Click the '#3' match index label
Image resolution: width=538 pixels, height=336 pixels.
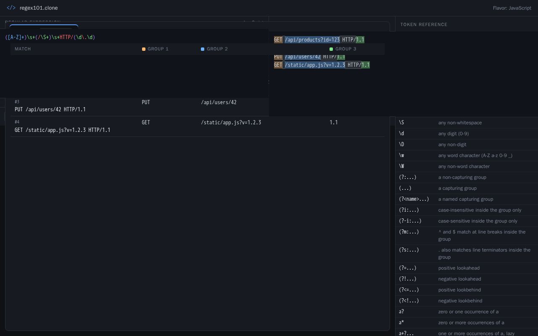(x=17, y=102)
